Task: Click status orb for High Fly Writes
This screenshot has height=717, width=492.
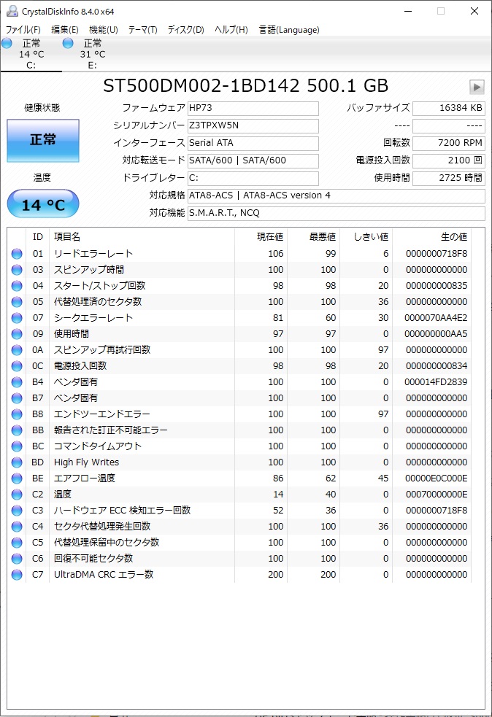Action: click(x=17, y=462)
